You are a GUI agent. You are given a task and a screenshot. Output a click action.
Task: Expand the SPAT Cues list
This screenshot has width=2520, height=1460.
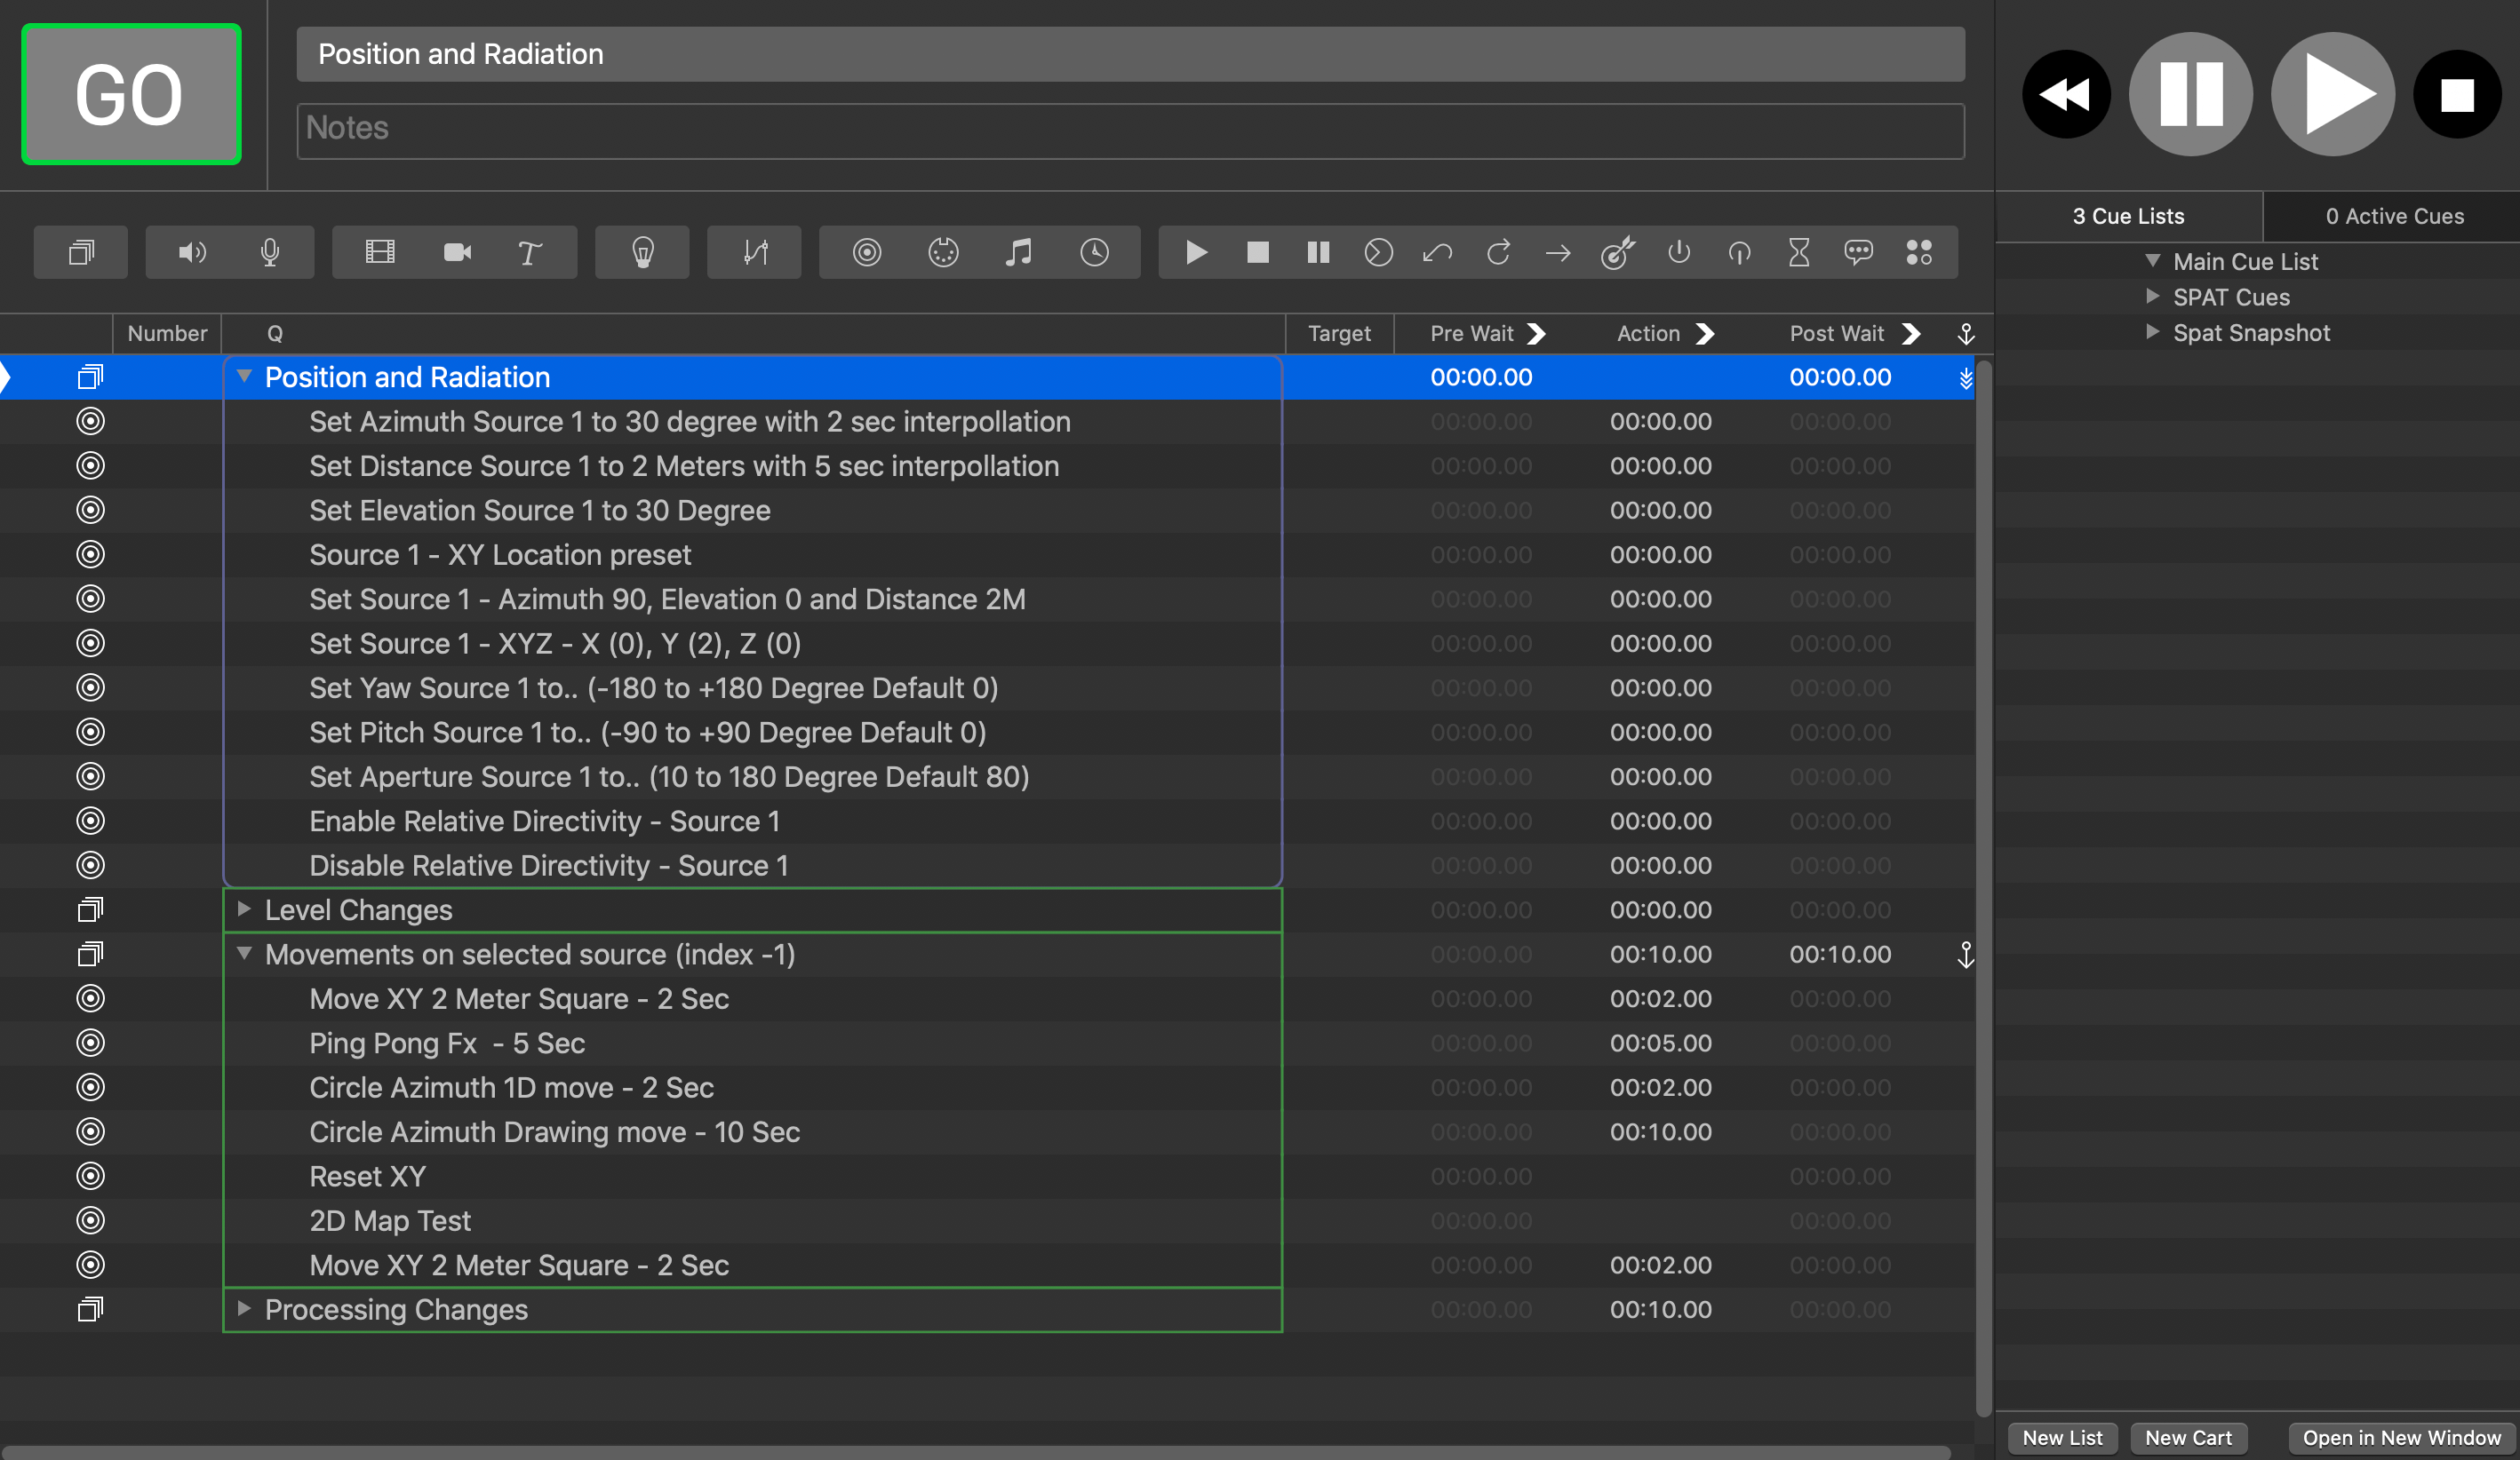click(x=2152, y=297)
